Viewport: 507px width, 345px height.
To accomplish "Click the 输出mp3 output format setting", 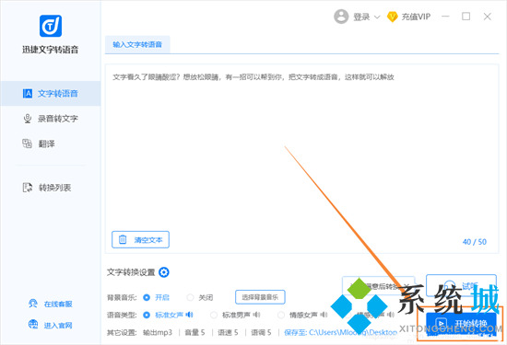I will (x=158, y=332).
